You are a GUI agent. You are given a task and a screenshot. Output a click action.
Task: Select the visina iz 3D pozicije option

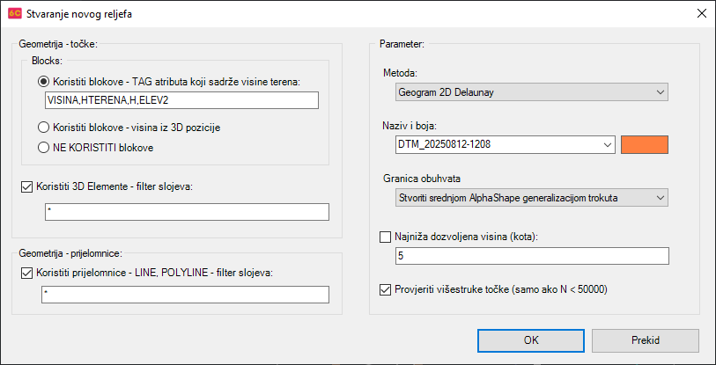click(42, 128)
